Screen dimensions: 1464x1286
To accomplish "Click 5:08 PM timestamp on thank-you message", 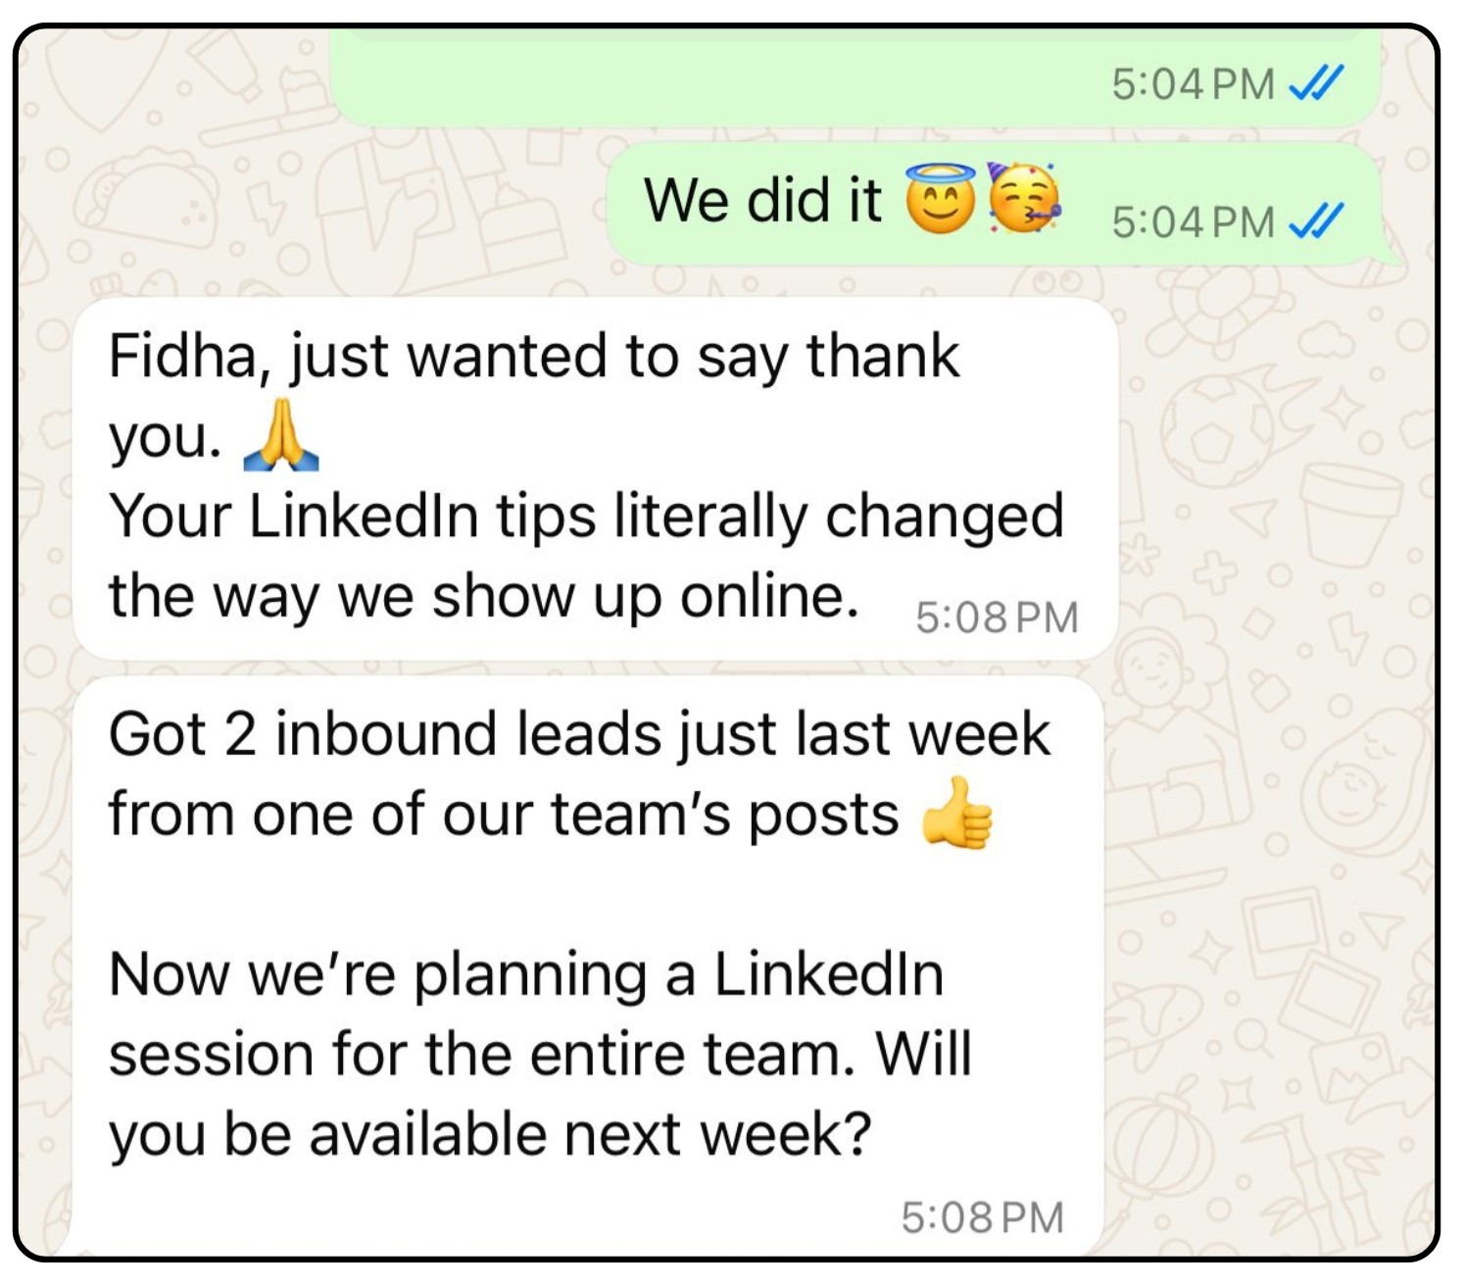I will click(x=997, y=618).
